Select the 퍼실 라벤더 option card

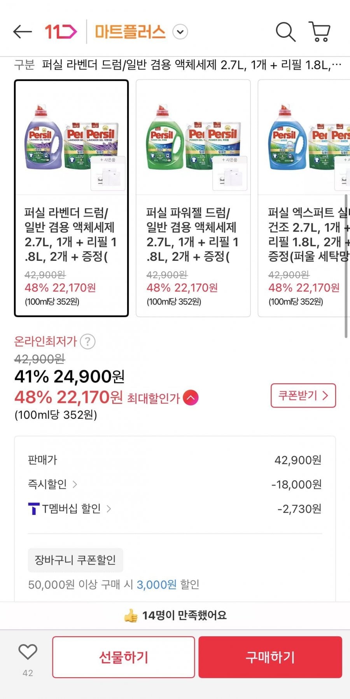(72, 198)
